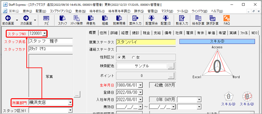The width and height of the screenshot is (262, 114).
Task: Open the 無効日 end date dropdown
Action: pos(174,106)
